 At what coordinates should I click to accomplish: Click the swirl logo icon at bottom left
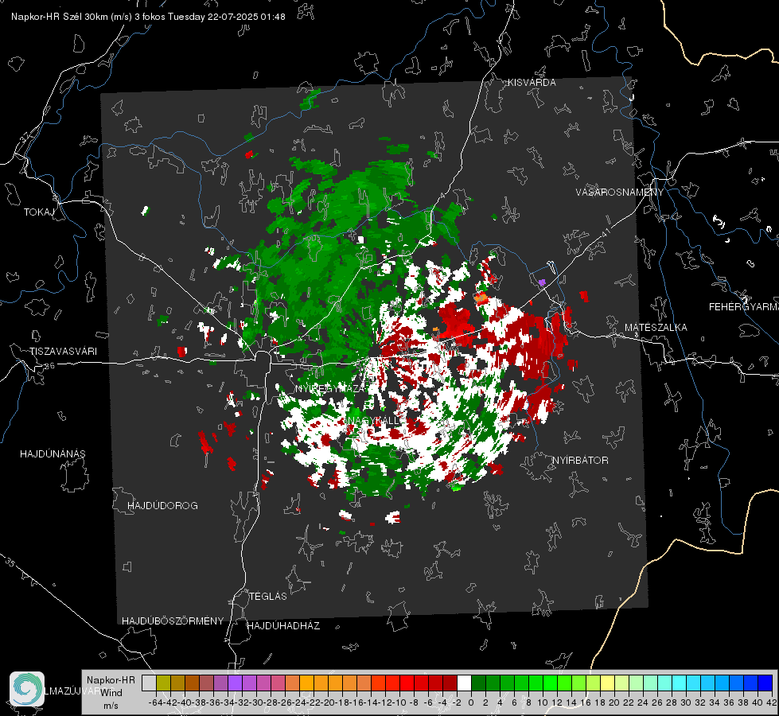pyautogui.click(x=27, y=689)
